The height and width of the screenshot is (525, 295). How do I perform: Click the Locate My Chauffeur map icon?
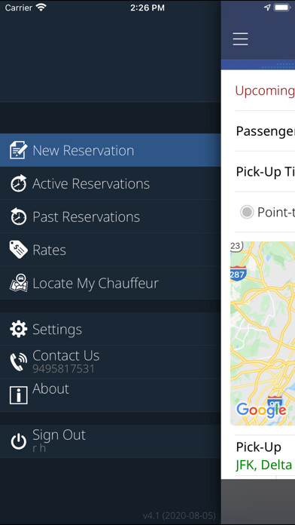click(x=18, y=283)
